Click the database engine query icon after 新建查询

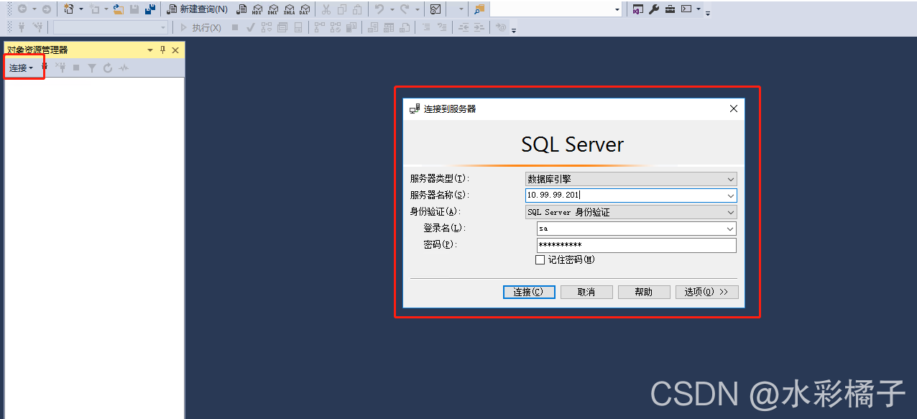coord(242,9)
